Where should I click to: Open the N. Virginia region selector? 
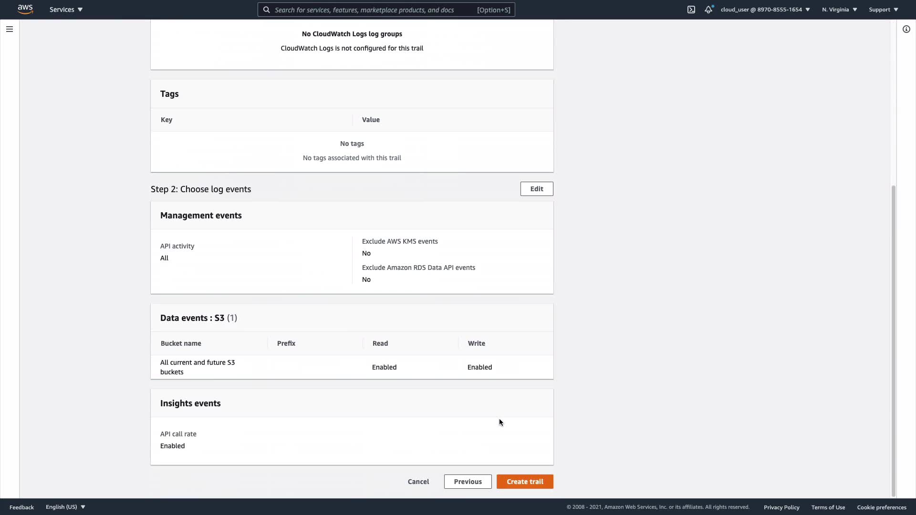pyautogui.click(x=839, y=10)
